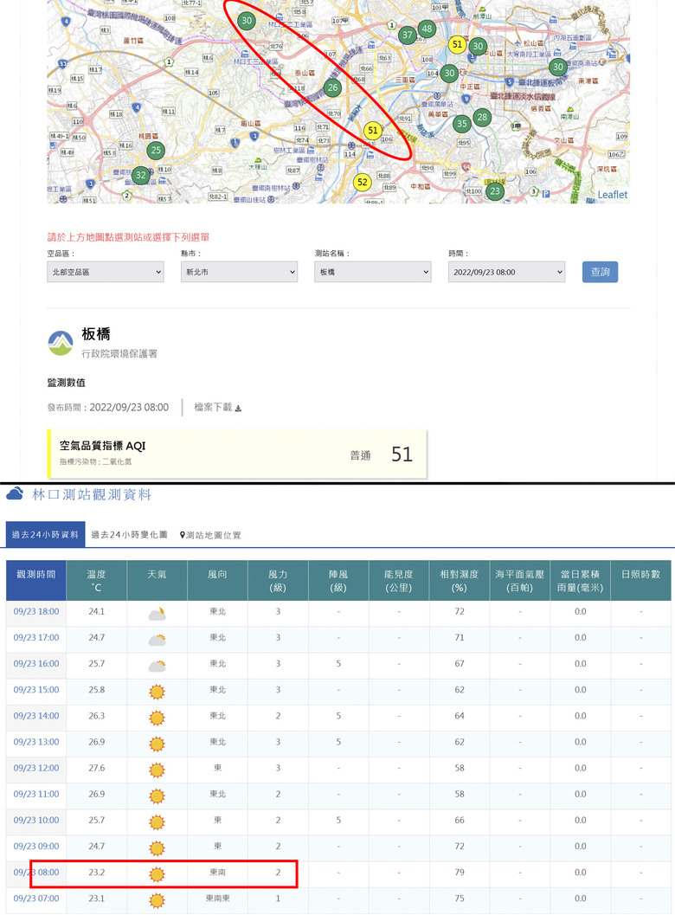Click the 觀測時間 column header

36,581
